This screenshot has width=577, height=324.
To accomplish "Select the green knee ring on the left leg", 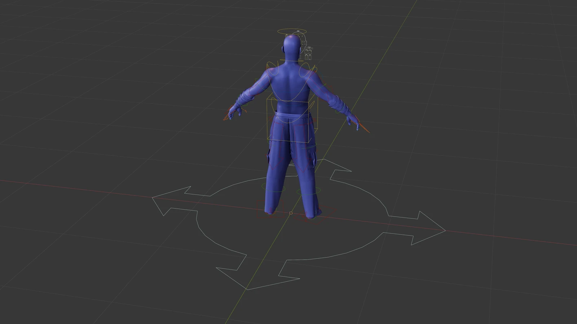I will tap(273, 188).
